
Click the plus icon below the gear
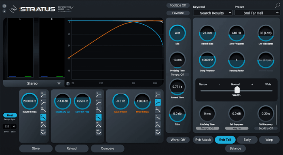pos(4,11)
